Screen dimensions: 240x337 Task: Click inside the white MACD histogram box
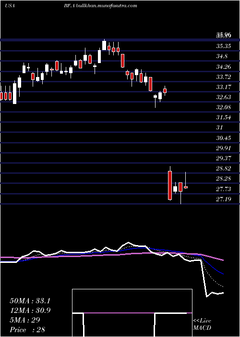[x=132, y=301]
